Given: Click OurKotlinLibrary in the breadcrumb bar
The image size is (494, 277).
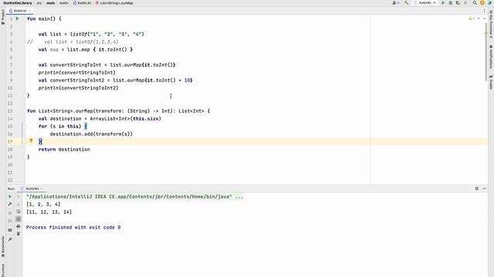Looking at the screenshot, I should [18, 3].
